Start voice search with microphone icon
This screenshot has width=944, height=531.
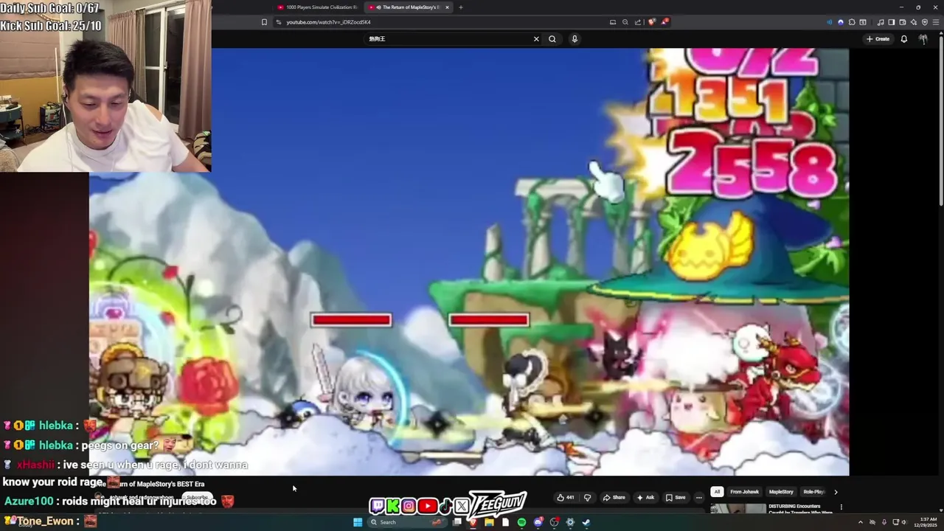click(x=575, y=39)
